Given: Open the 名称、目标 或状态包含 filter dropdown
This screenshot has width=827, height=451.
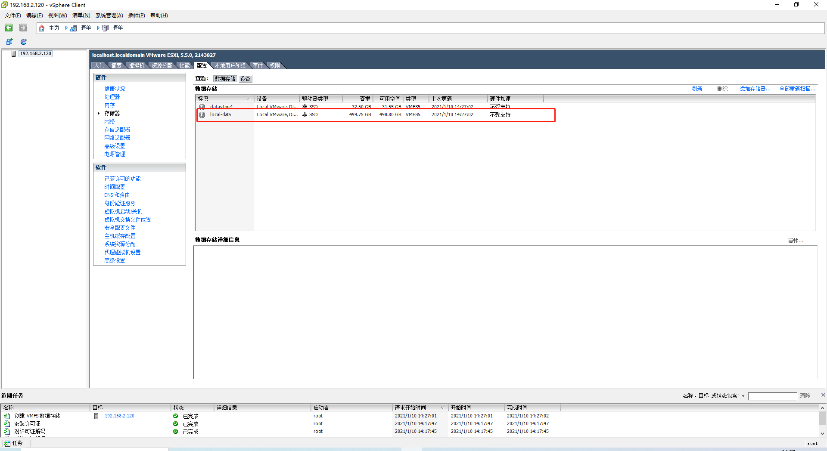Looking at the screenshot, I should (x=743, y=395).
